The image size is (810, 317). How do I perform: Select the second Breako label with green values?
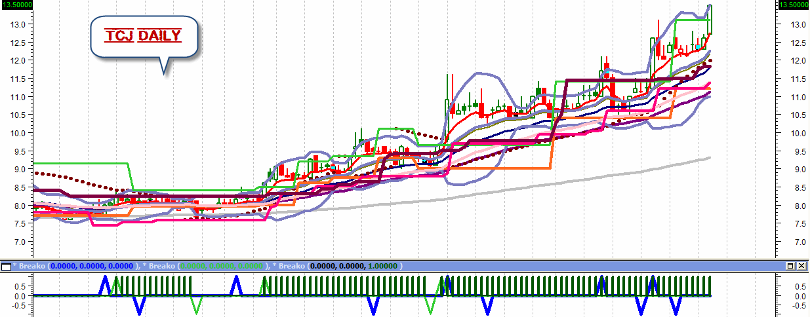(205, 267)
